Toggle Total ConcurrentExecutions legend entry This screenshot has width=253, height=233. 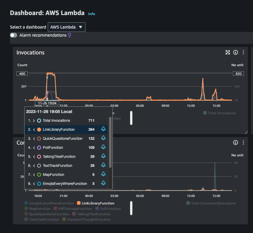coord(211,203)
